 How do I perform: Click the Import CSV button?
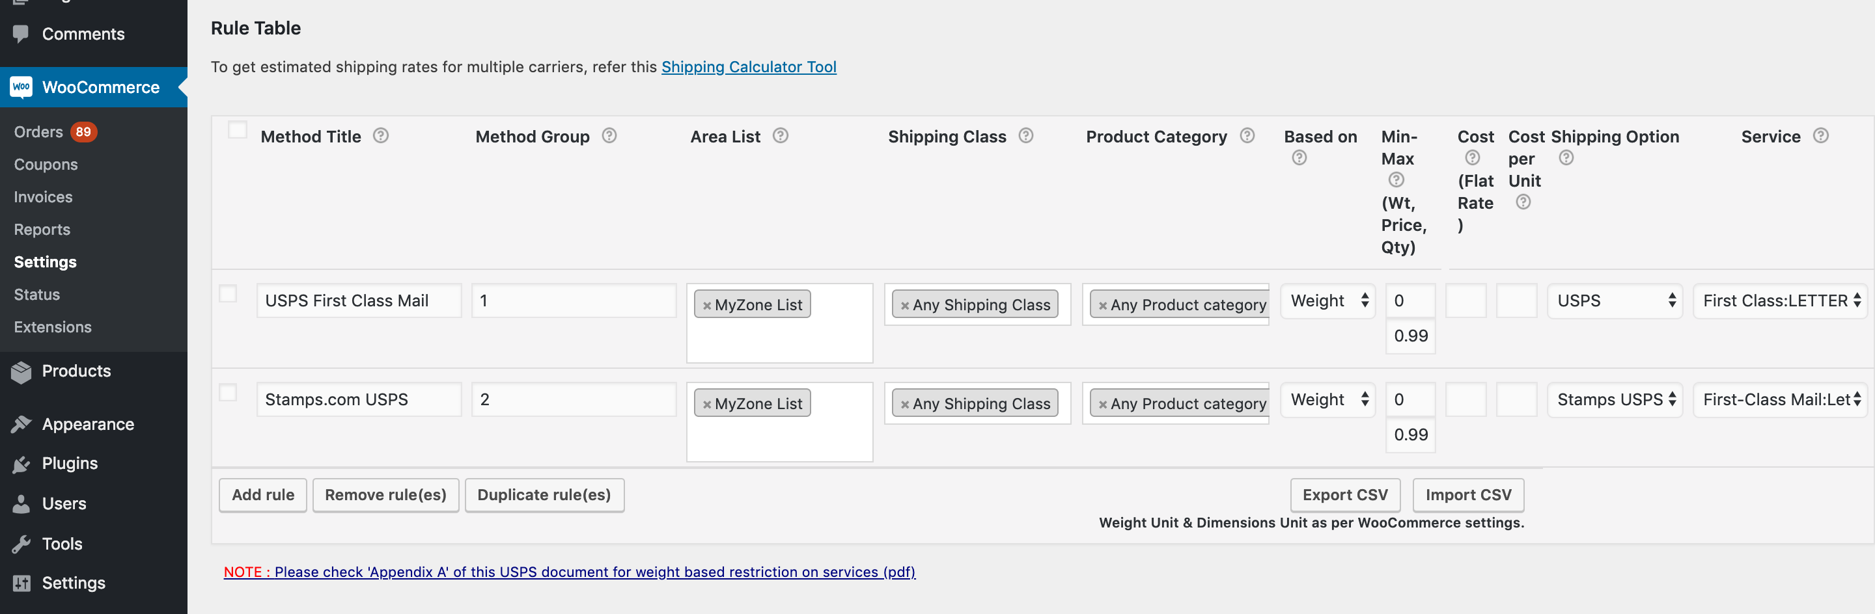click(x=1468, y=496)
